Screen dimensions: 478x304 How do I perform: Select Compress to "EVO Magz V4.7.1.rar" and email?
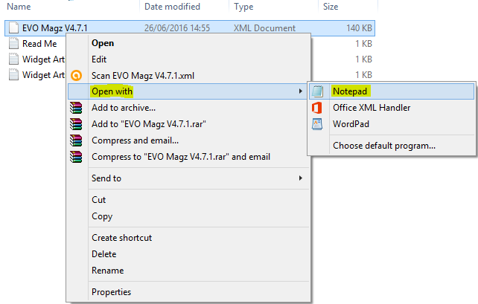181,157
